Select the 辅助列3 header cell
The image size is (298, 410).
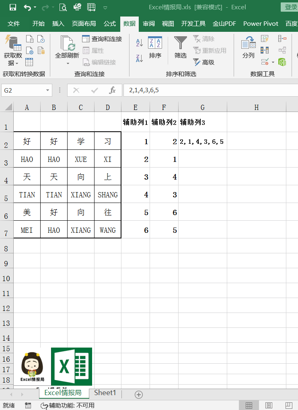click(203, 122)
